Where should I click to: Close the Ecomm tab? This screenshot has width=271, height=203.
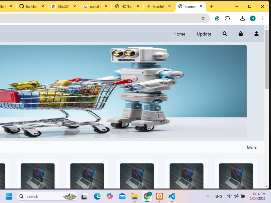(x=201, y=6)
